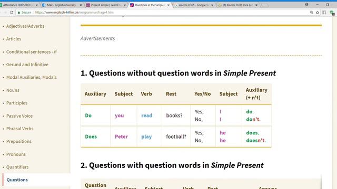The height and width of the screenshot is (189, 337).
Task: Click the new tab button
Action: 265,5
